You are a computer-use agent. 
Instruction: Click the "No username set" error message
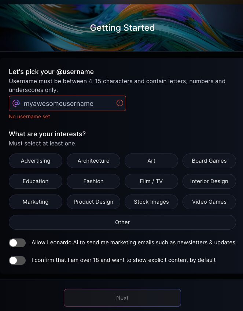pos(29,116)
